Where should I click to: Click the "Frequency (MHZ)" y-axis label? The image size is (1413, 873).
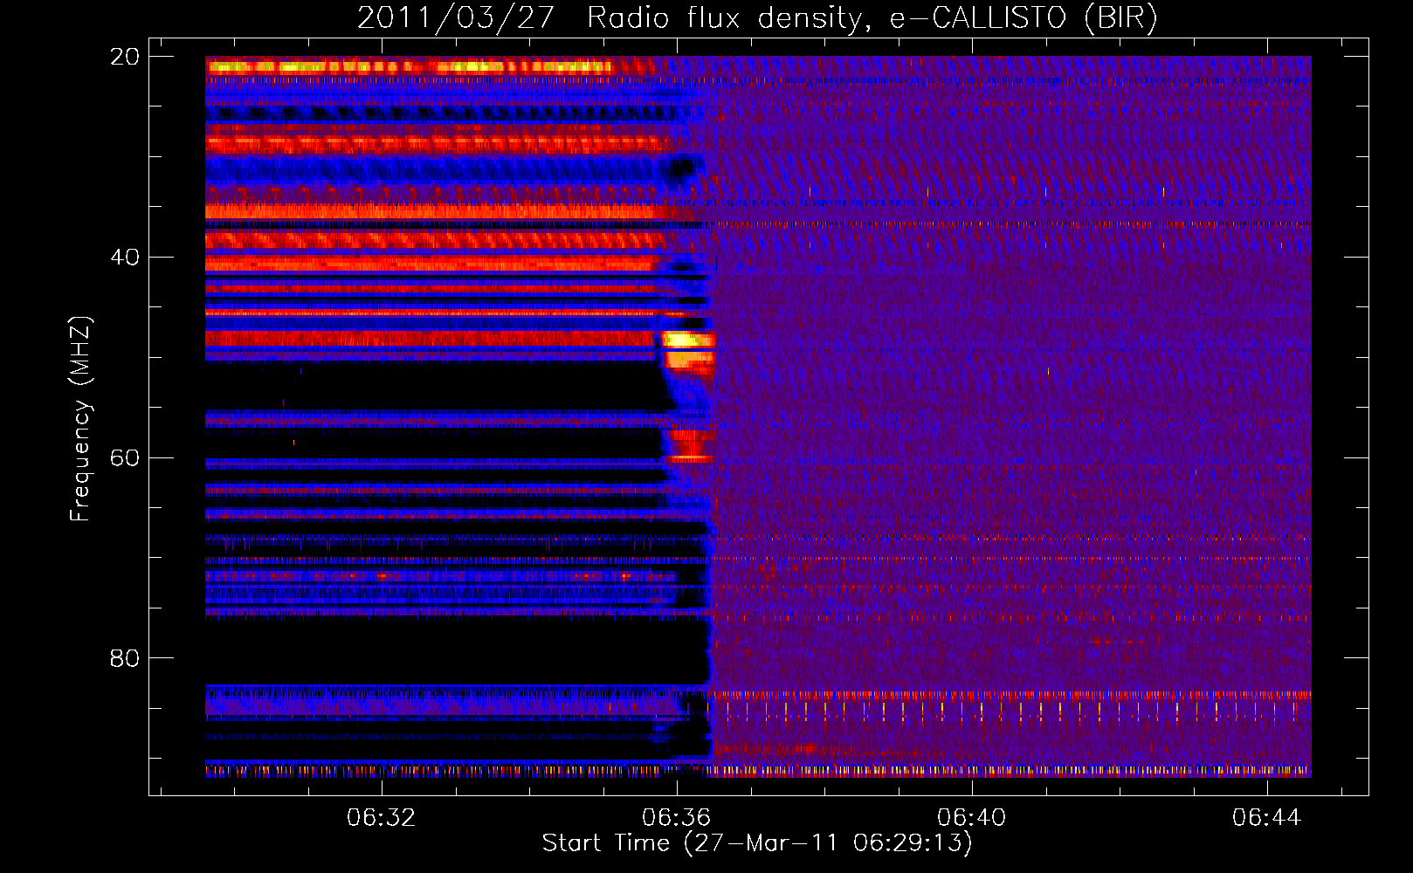click(x=80, y=419)
